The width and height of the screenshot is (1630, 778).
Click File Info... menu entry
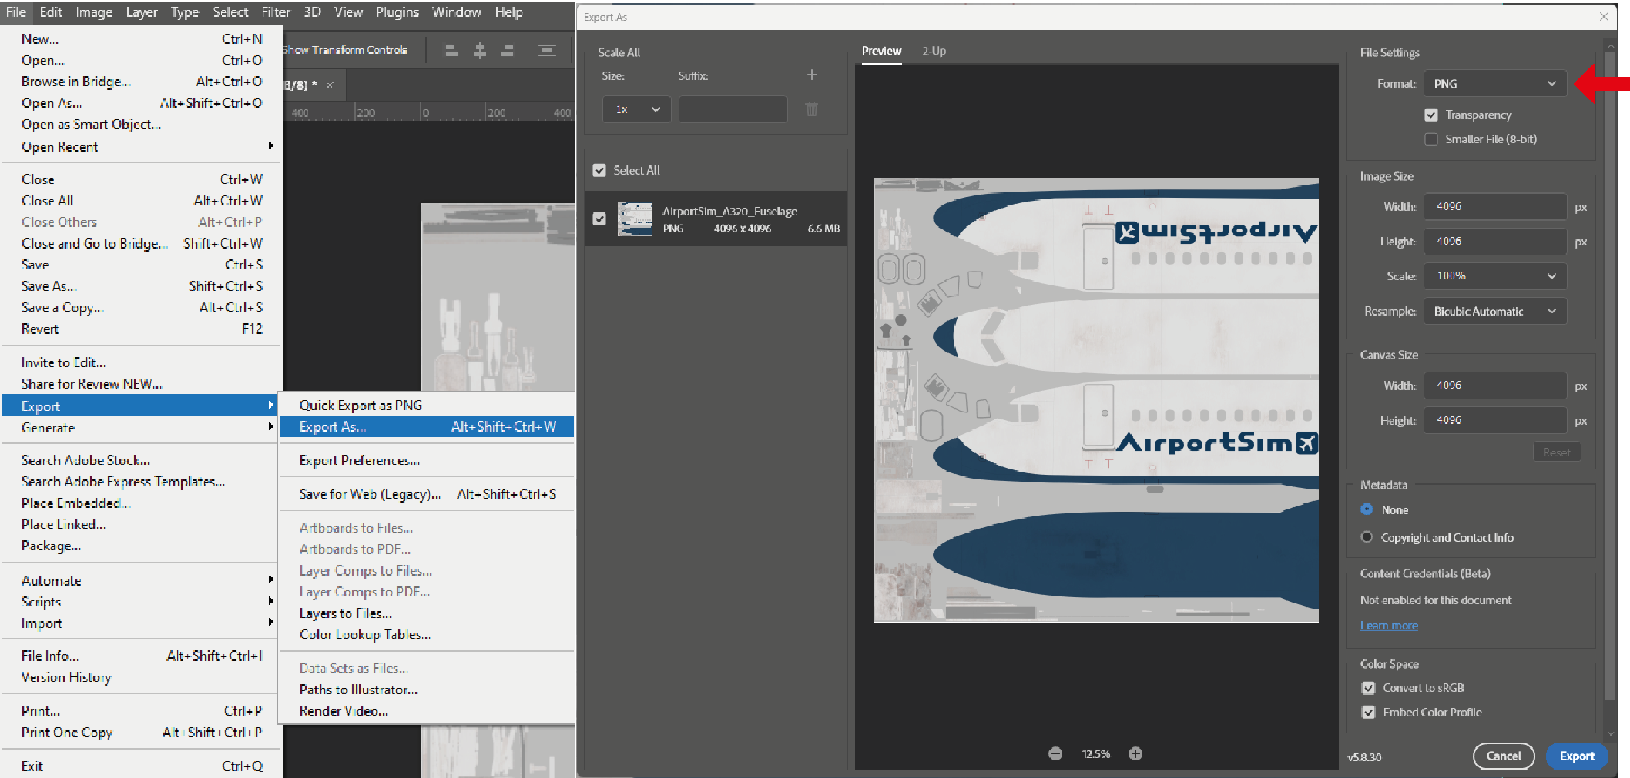143,656
